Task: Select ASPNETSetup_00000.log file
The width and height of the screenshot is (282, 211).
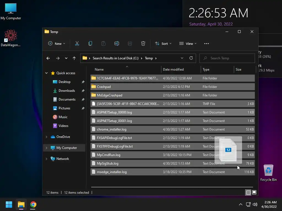Action: point(173,112)
